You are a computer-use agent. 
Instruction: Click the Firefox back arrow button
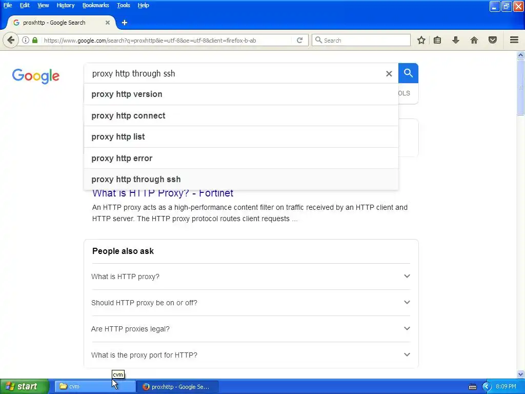(11, 40)
